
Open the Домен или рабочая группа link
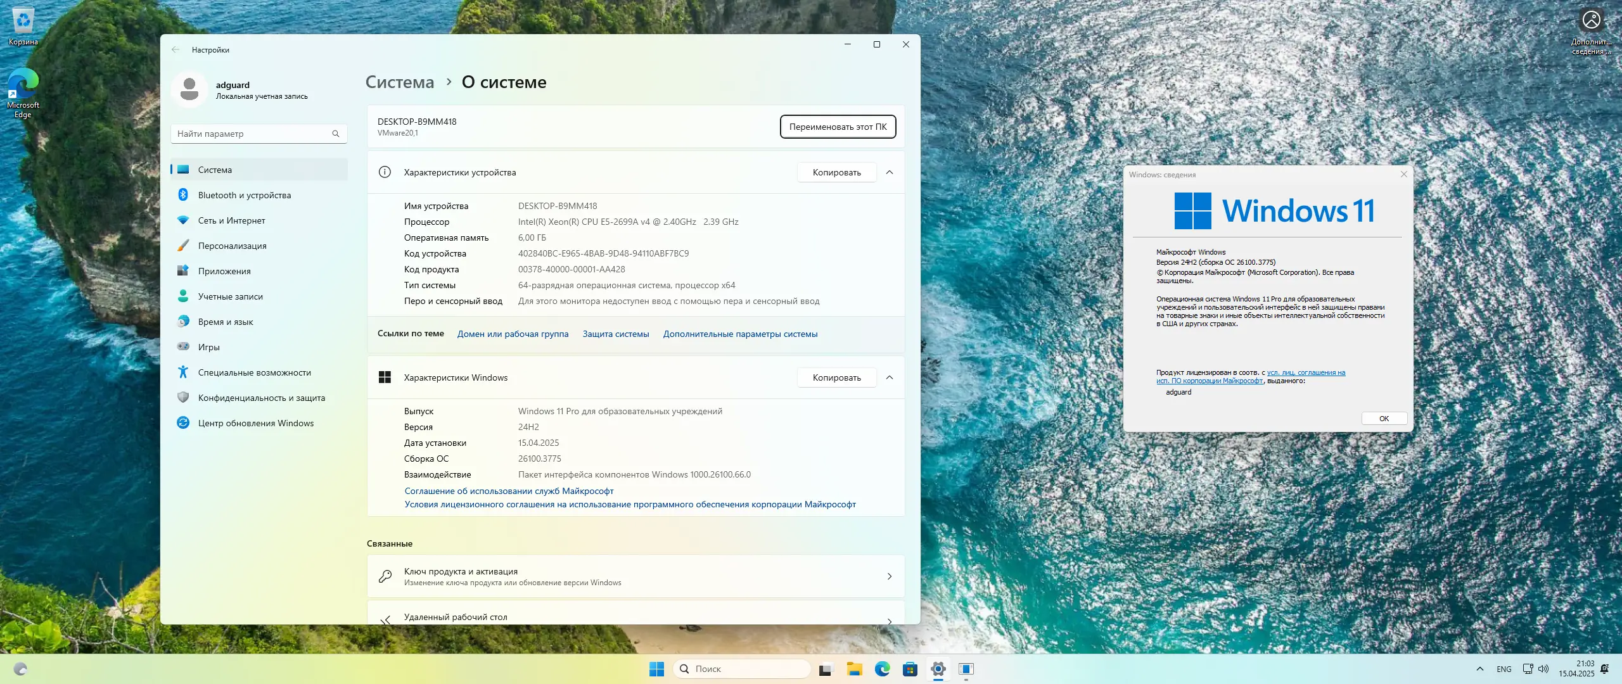513,334
